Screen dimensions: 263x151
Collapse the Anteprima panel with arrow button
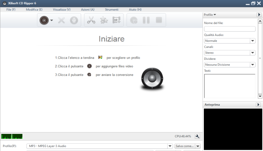(258, 105)
